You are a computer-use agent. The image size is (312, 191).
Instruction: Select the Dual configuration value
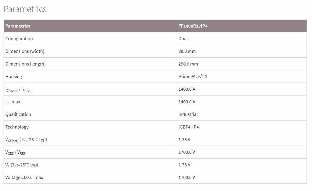183,39
